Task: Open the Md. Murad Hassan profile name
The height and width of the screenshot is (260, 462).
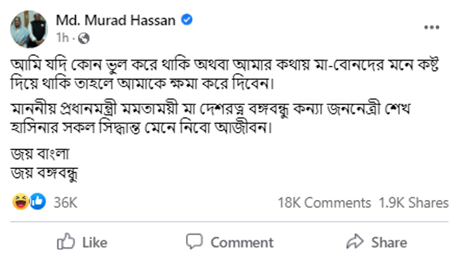Action: click(x=115, y=20)
